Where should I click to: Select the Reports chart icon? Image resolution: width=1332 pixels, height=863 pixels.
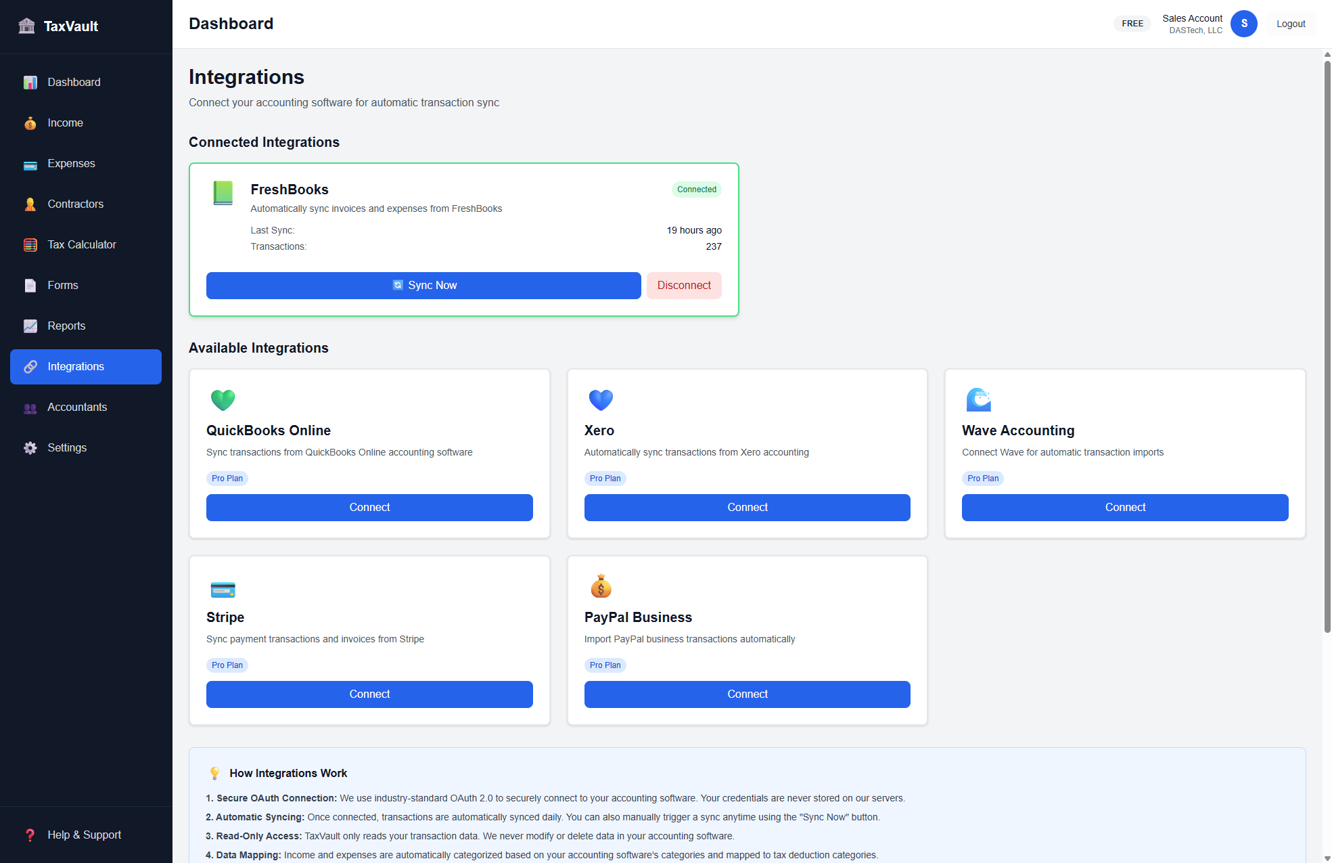tap(30, 326)
